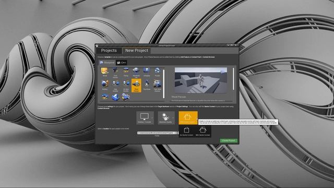Open the C++ templates tab
Viewport: 334px width, 188px height.
click(122, 63)
